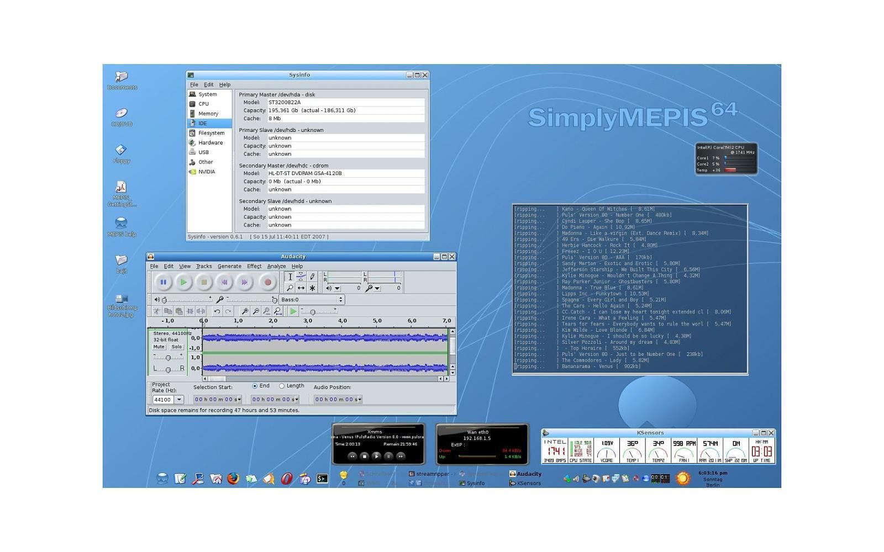This screenshot has width=884, height=552.
Task: Select USB in Sysinfo sidebar
Action: point(209,152)
